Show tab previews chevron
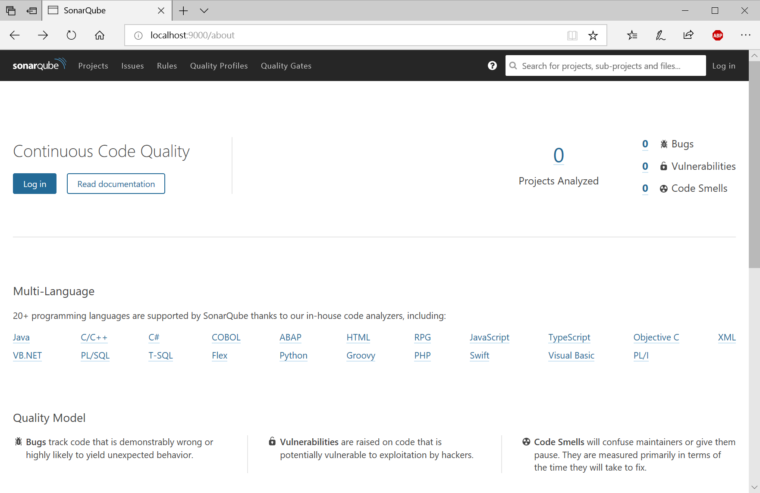 point(204,11)
